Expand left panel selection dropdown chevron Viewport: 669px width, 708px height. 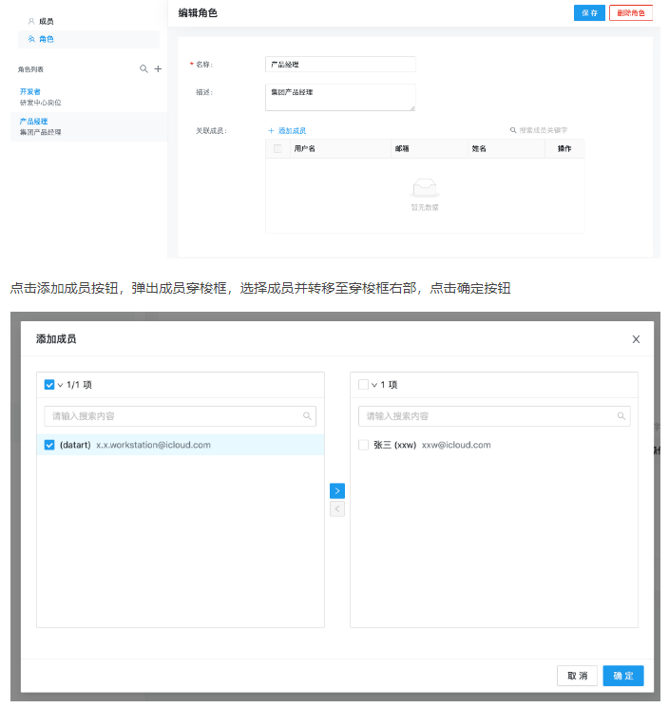(x=60, y=385)
